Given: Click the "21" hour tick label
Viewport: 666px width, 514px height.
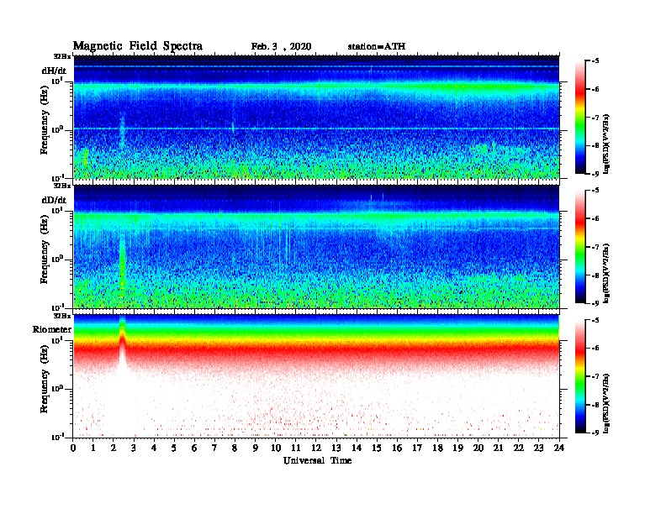Looking at the screenshot, I should [x=499, y=448].
